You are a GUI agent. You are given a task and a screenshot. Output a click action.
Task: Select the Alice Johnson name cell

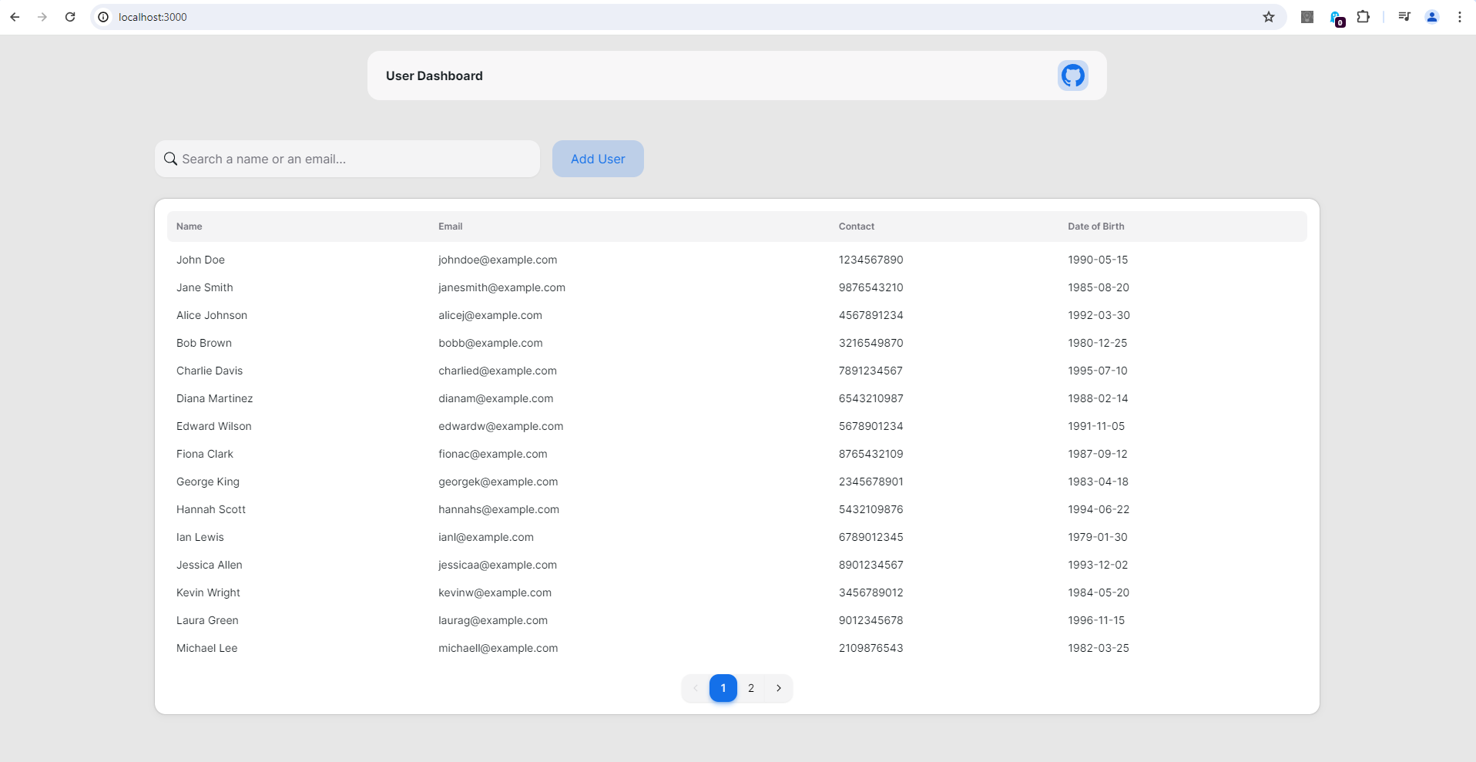pyautogui.click(x=212, y=315)
